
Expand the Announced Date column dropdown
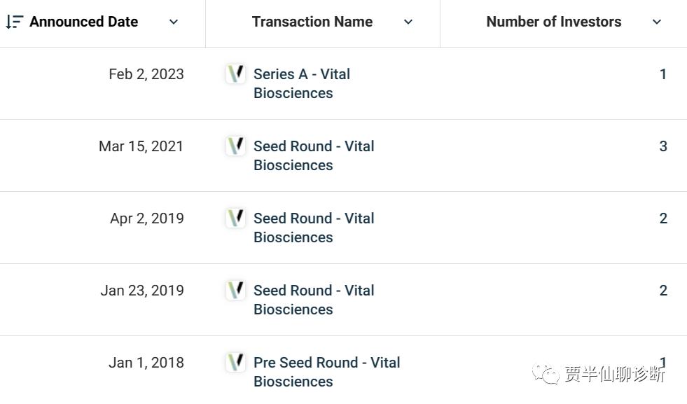point(174,22)
